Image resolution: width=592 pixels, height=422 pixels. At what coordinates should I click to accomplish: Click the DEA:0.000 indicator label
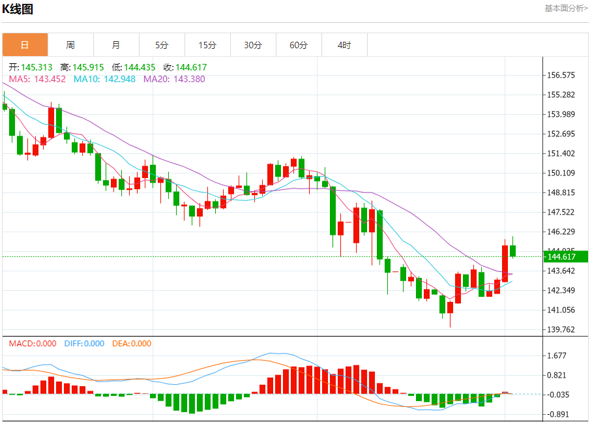(132, 344)
